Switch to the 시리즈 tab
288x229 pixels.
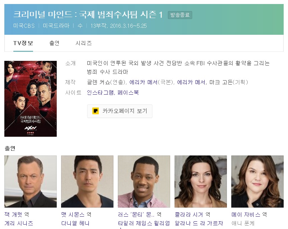(x=83, y=43)
